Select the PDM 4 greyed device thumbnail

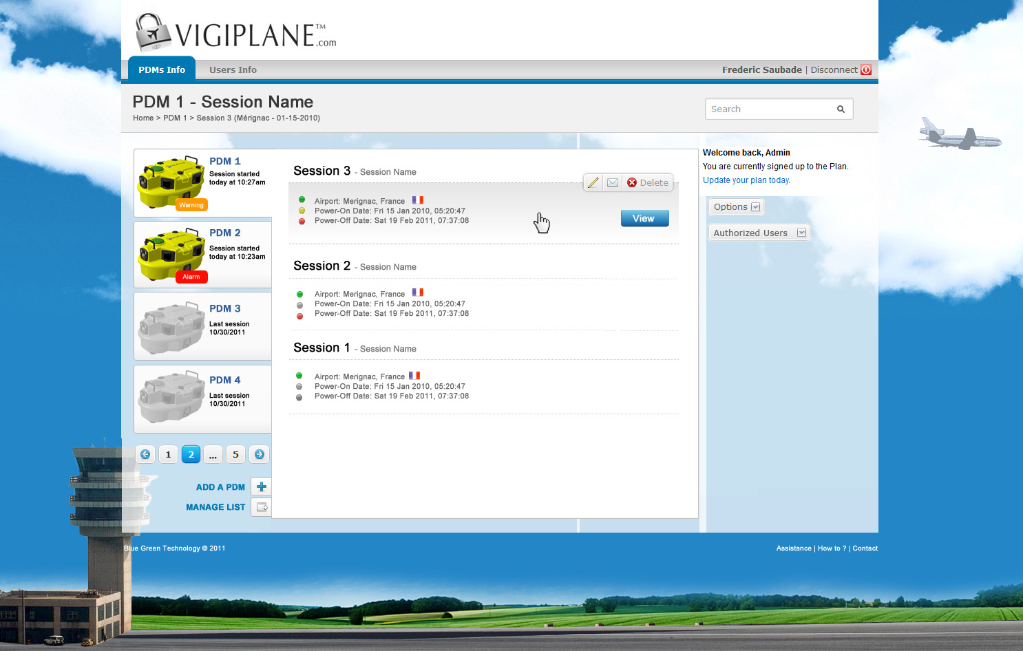coord(171,398)
